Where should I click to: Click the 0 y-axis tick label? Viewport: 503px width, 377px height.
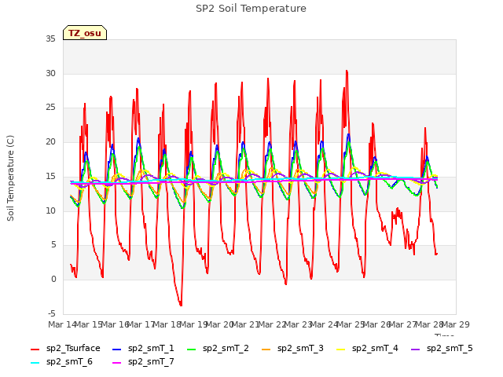click(x=53, y=280)
